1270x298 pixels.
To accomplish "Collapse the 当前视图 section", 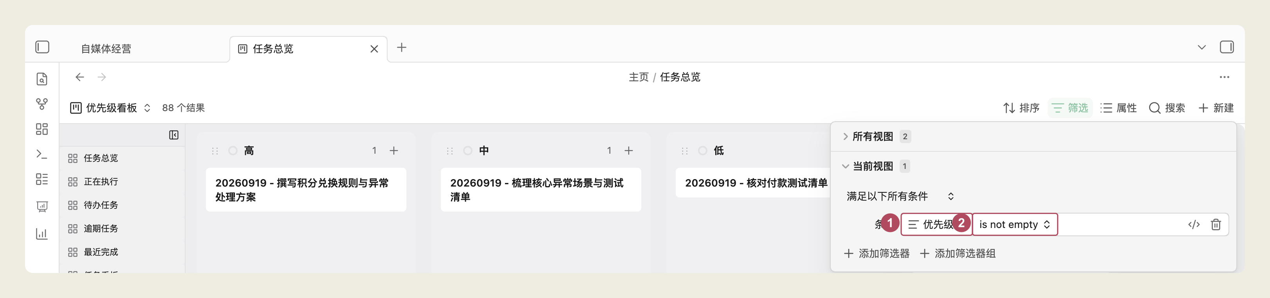I will click(872, 166).
